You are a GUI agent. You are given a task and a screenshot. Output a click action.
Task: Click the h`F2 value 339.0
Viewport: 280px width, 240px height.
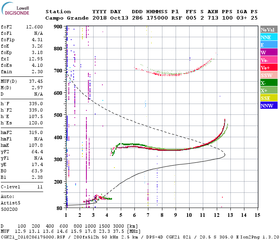36,110
